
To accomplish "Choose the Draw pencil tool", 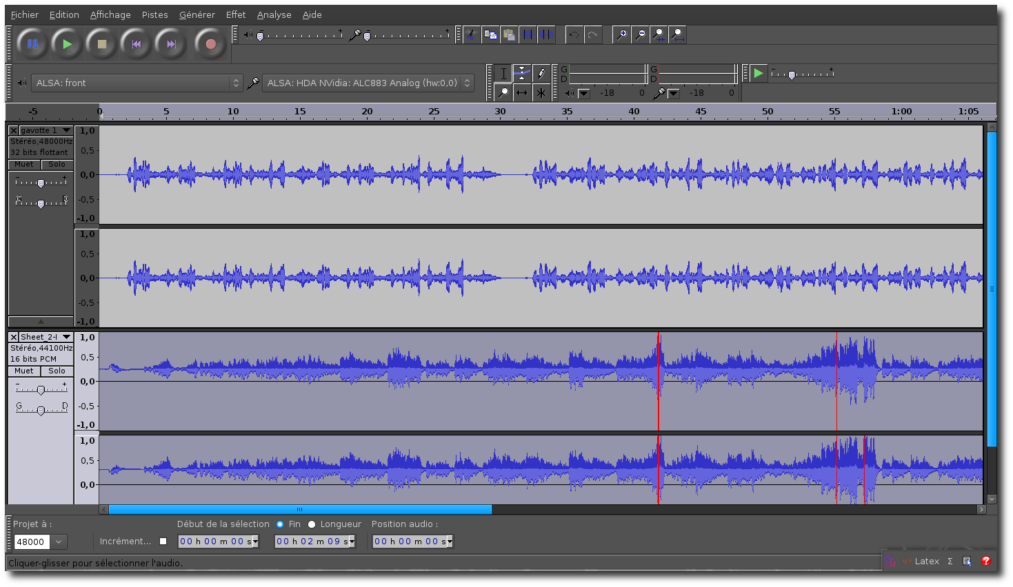I will point(541,73).
